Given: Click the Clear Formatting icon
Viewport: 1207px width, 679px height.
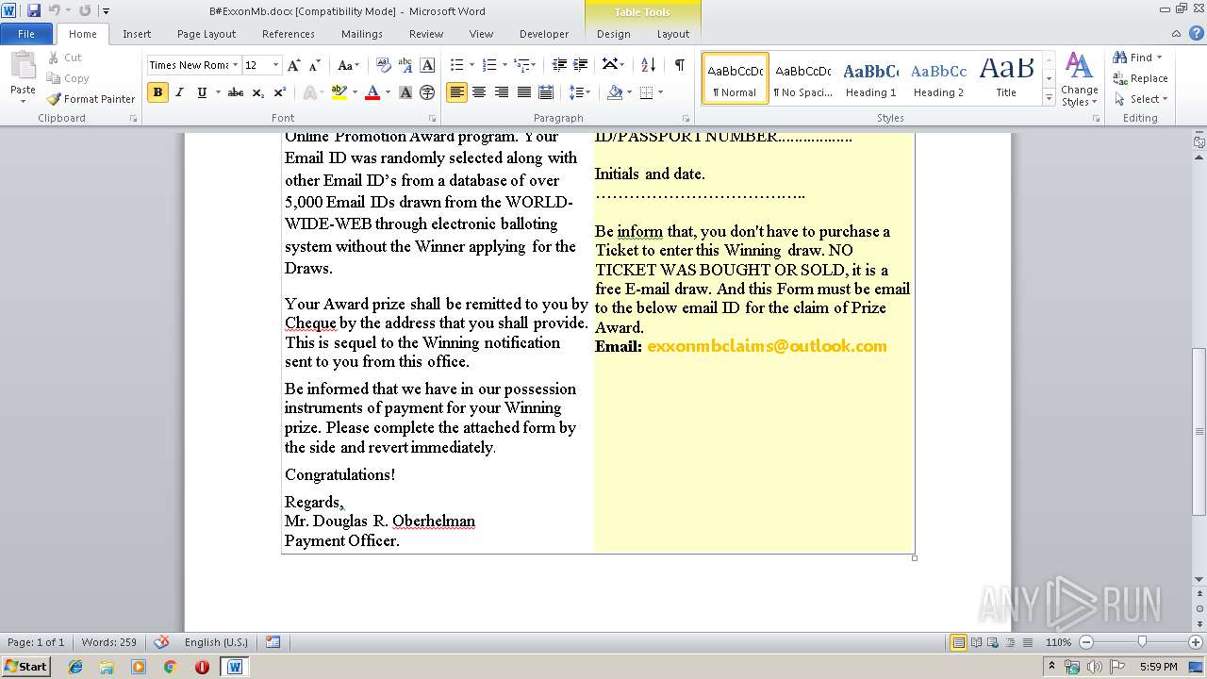Looking at the screenshot, I should coord(384,65).
